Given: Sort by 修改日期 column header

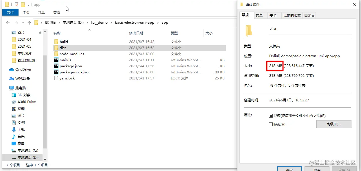Looking at the screenshot, I should (x=136, y=33).
